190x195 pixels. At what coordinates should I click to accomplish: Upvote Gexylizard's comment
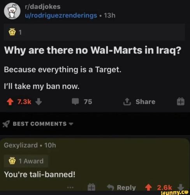148,188
